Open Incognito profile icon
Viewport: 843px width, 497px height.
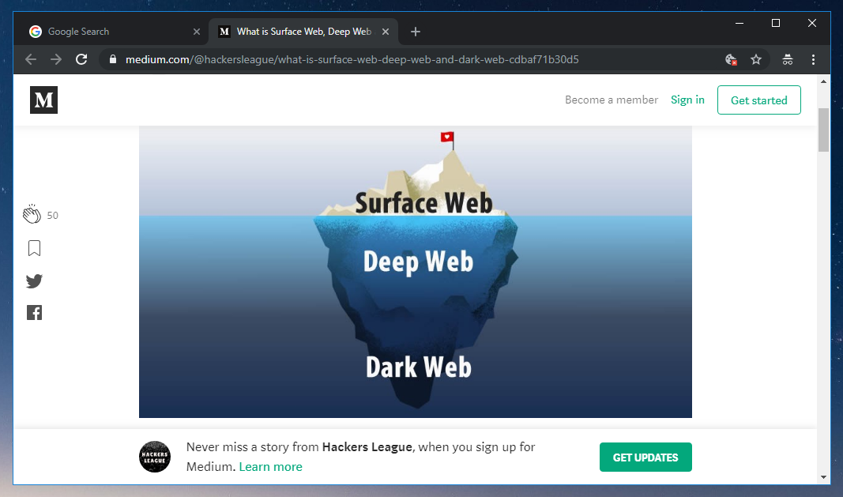(x=787, y=59)
